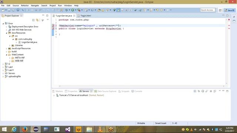Screen dimensions: 237x133
Task: Open the Refactor menu
Action: click(25, 6)
